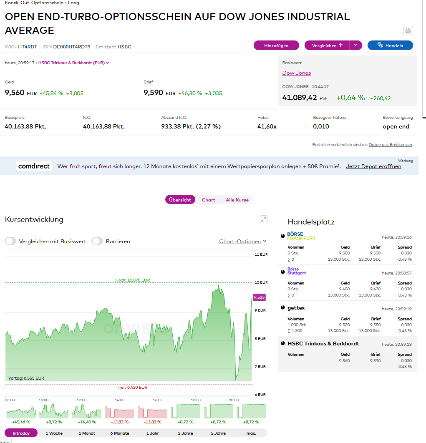Select the 1 Woche time range
This screenshot has width=426, height=443.
54,433
